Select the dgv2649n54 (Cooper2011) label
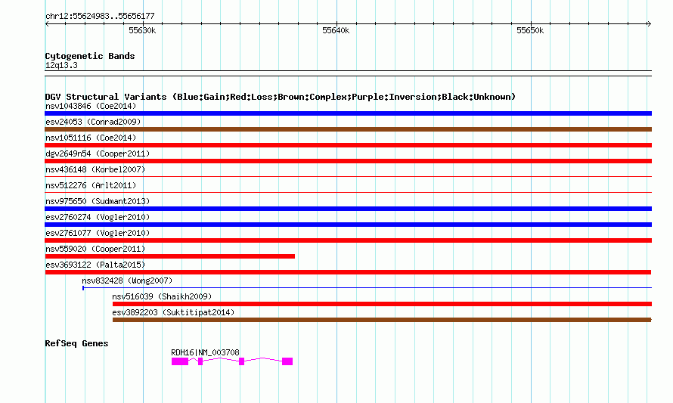 pyautogui.click(x=98, y=153)
